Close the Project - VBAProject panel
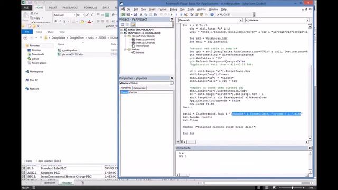Screen dimensions: 338x190 point(172,20)
